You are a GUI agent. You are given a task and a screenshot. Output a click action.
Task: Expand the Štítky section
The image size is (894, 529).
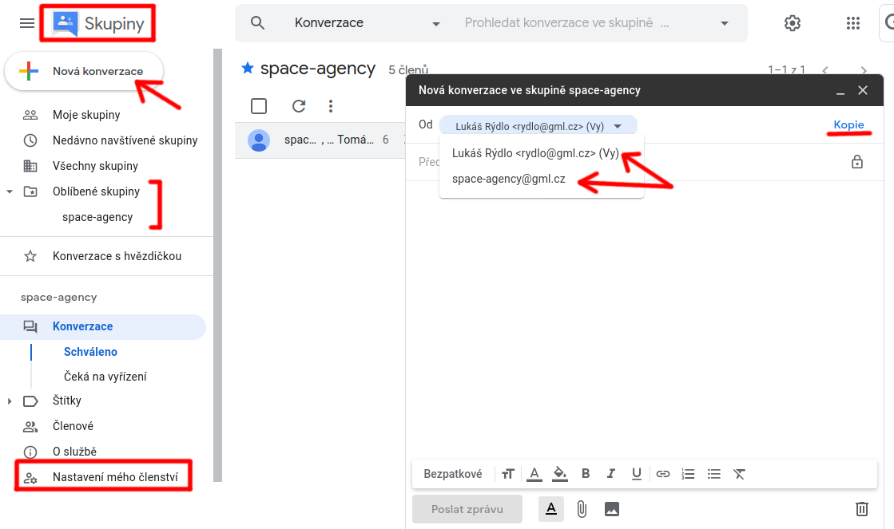pos(9,401)
